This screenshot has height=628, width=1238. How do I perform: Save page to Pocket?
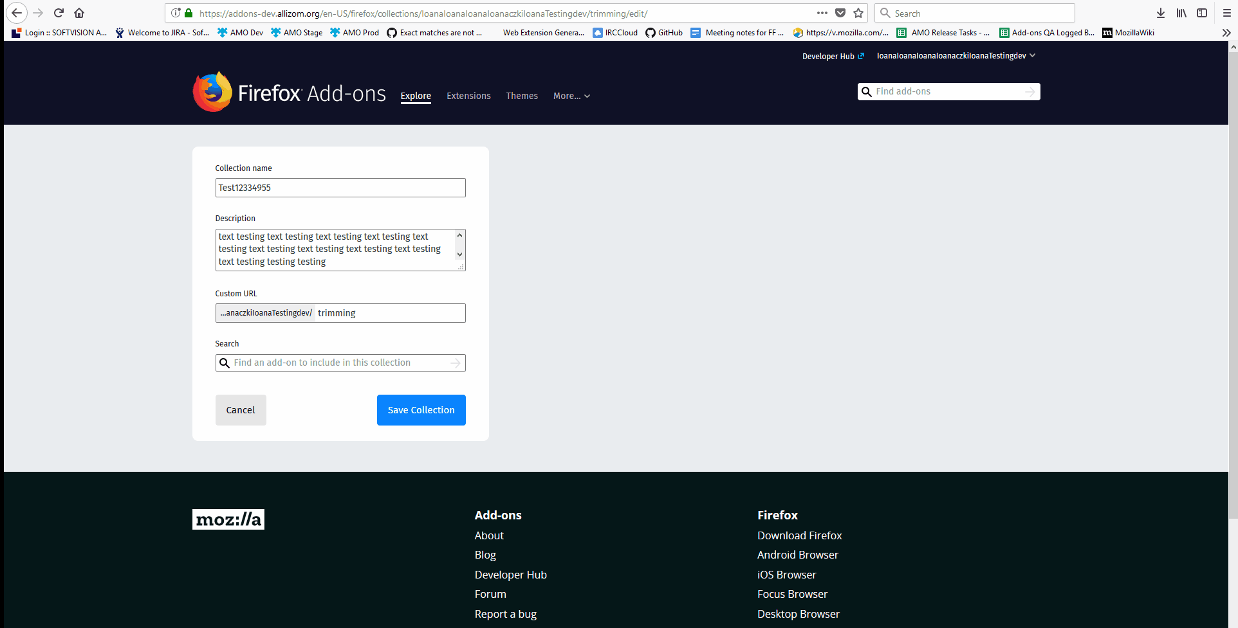pyautogui.click(x=840, y=13)
